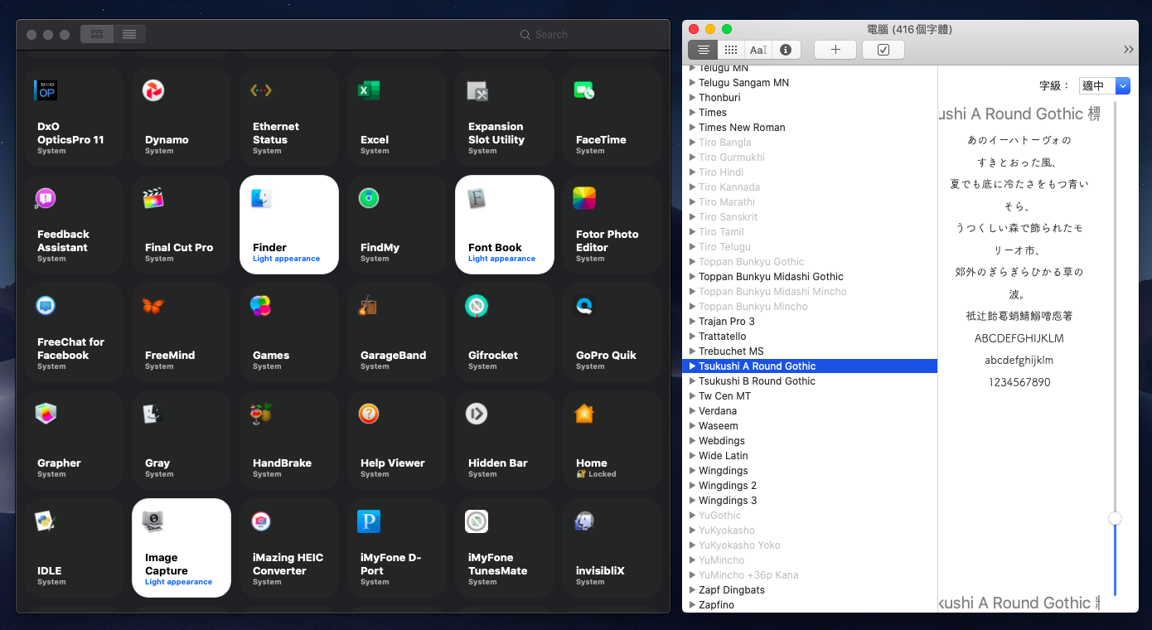This screenshot has height=630, width=1152.
Task: Expand the Zapfino font family
Action: 692,605
